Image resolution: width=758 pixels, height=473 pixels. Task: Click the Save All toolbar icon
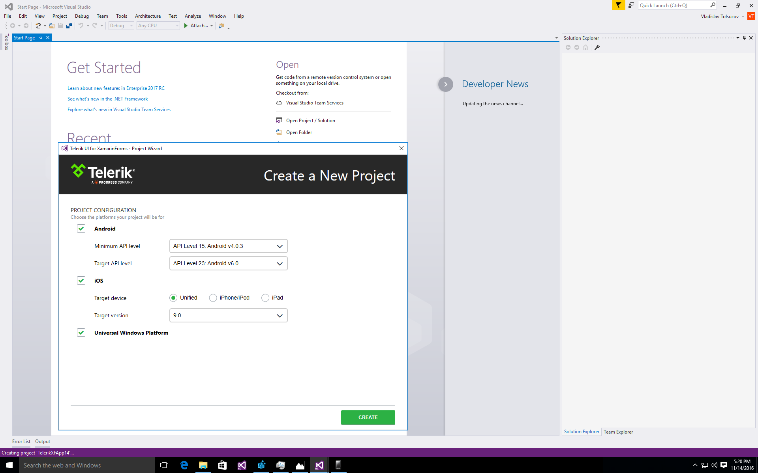coord(69,26)
